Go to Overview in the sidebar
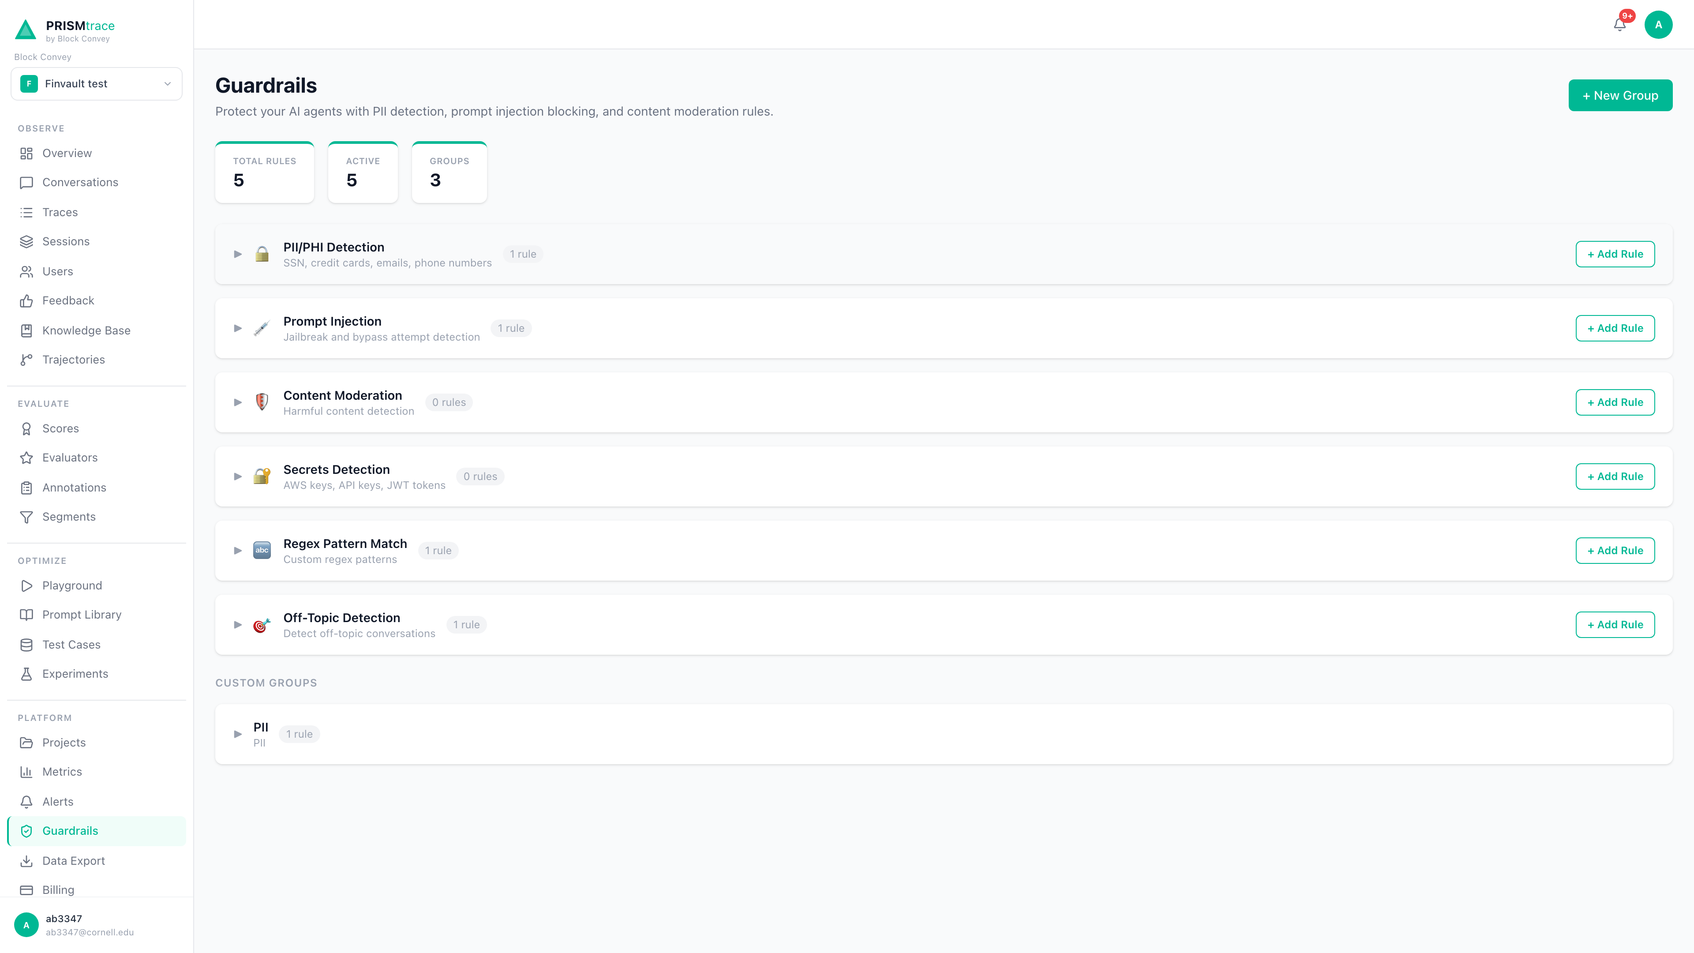The image size is (1694, 953). (x=97, y=153)
